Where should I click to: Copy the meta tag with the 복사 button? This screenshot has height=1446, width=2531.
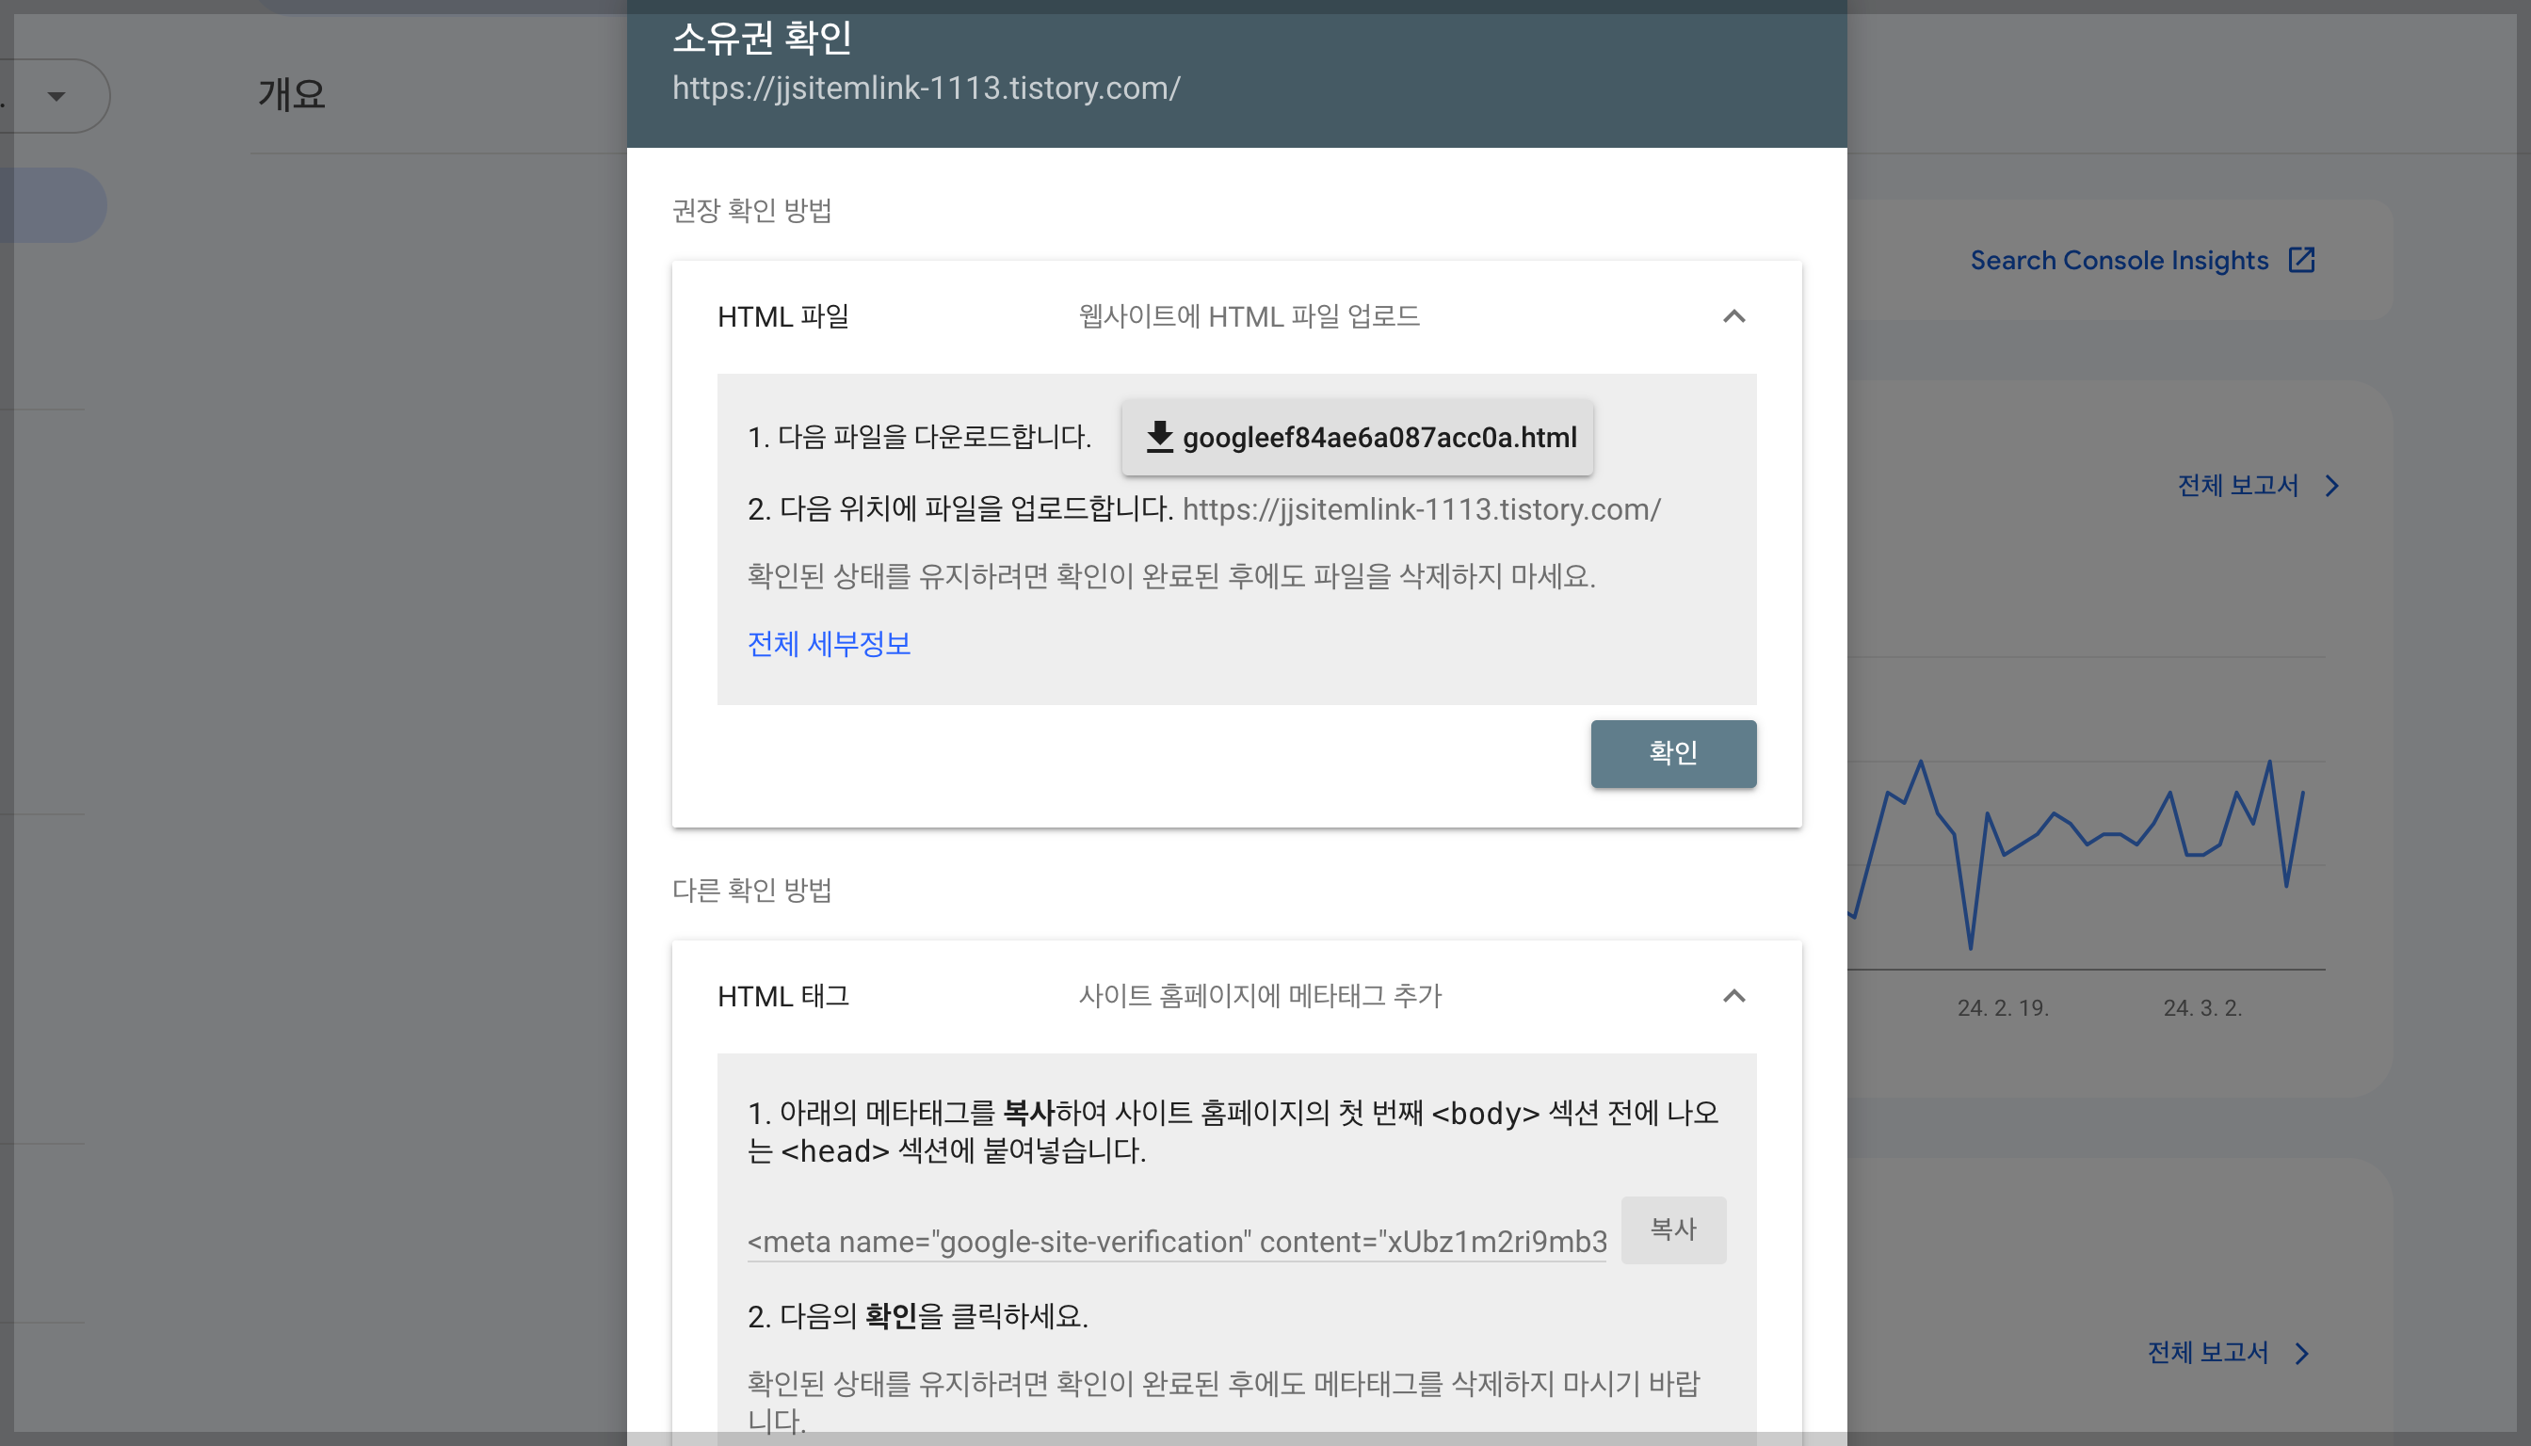pos(1673,1229)
